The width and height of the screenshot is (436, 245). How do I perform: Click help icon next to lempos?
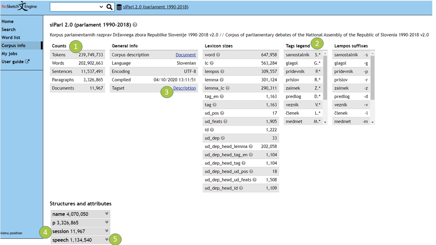pyautogui.click(x=222, y=71)
